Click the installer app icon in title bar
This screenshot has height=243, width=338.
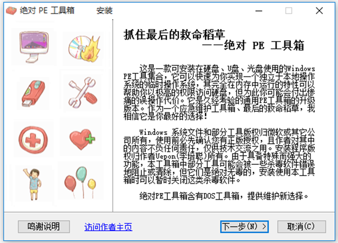(x=11, y=11)
